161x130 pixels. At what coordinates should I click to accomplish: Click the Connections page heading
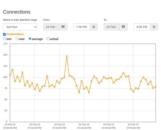17,12
